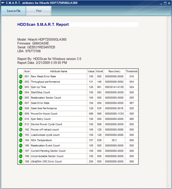Click green status icon for UltraDMA CRC Error Count
This screenshot has height=189, width=172.
click(21, 162)
